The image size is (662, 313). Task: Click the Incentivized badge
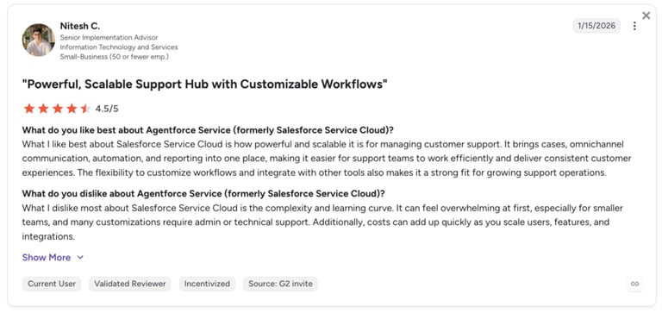point(207,284)
